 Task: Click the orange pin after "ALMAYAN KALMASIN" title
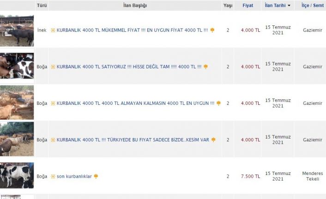click(218, 103)
